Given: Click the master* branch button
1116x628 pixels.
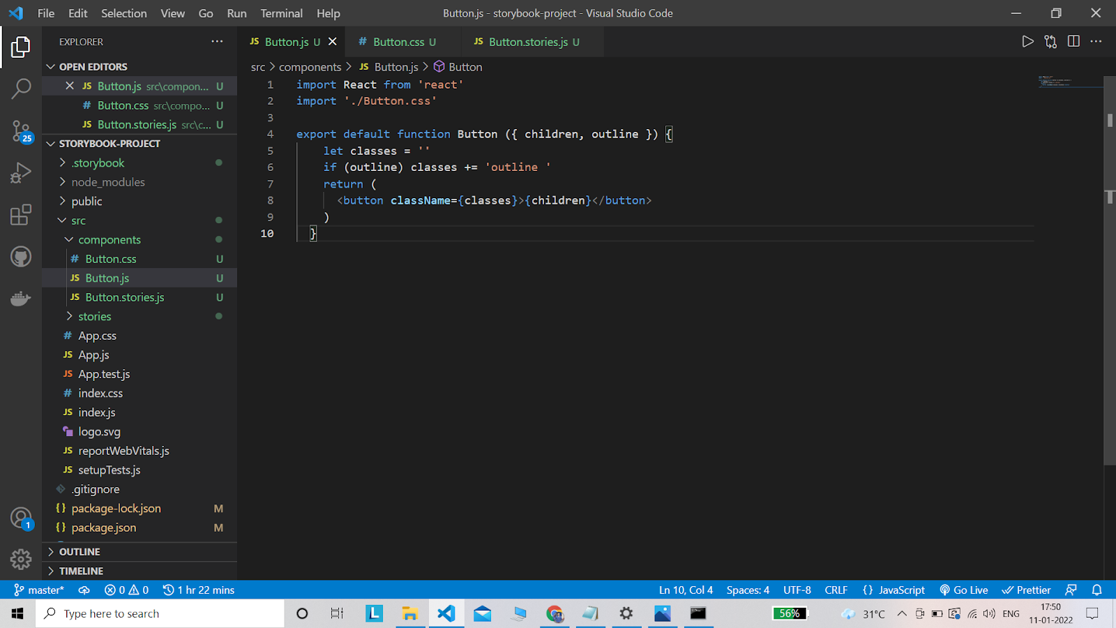Looking at the screenshot, I should tap(39, 590).
